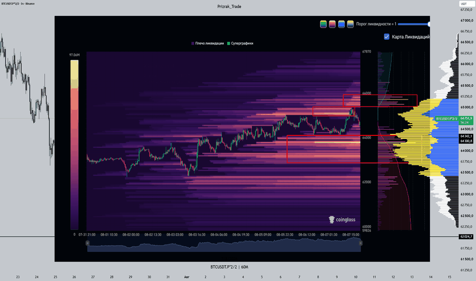Click the 62000 heatmap axis value
The height and width of the screenshot is (281, 476).
tap(366, 182)
